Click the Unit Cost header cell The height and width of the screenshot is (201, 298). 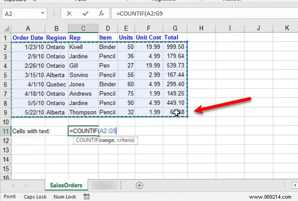[149, 38]
